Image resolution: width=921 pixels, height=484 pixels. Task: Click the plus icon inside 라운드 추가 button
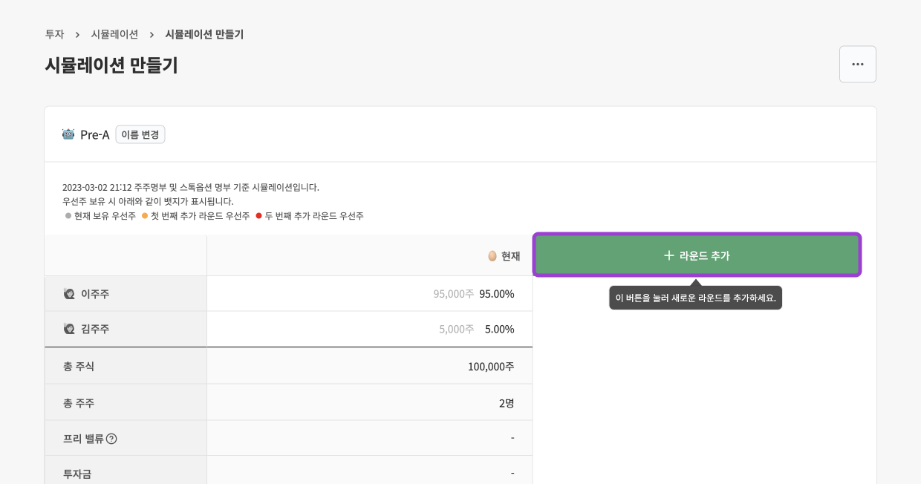(669, 255)
